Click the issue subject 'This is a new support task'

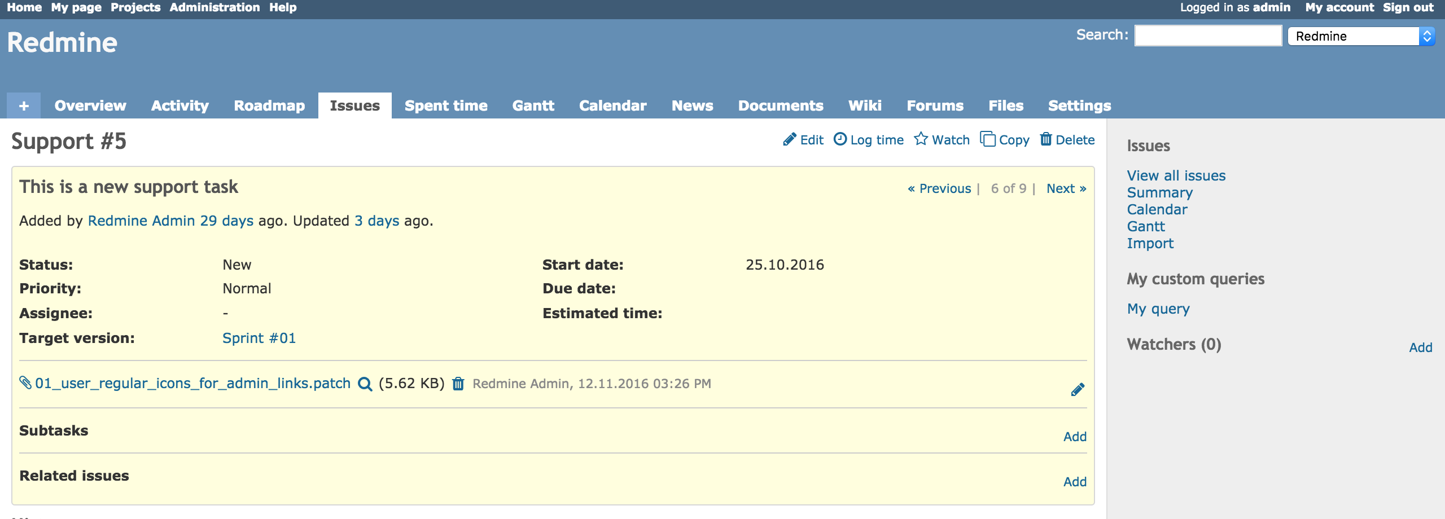point(129,187)
